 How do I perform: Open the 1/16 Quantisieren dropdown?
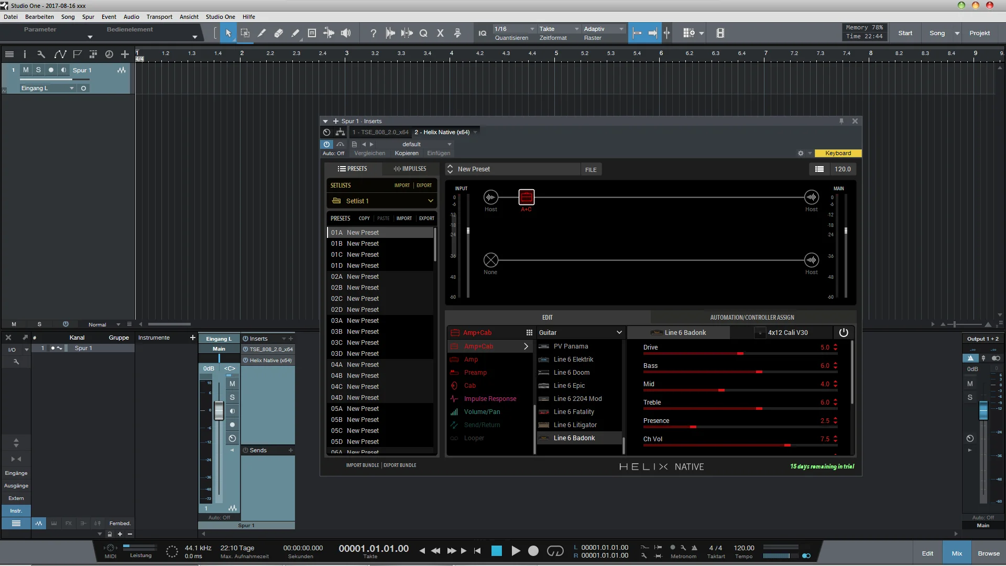tap(514, 29)
